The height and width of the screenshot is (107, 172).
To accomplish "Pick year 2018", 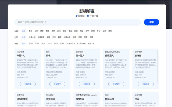I will (x=56, y=43).
